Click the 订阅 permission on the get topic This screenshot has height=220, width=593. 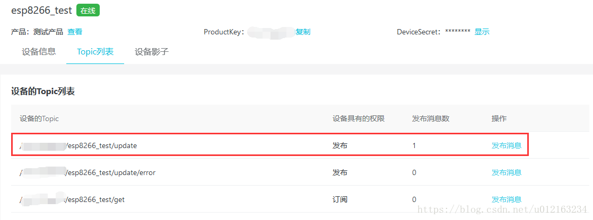tap(339, 199)
